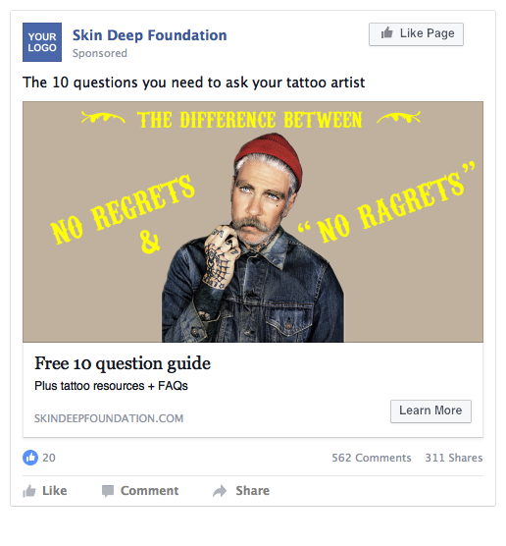Like the post via Like label
This screenshot has height=546, width=506.
click(x=55, y=491)
